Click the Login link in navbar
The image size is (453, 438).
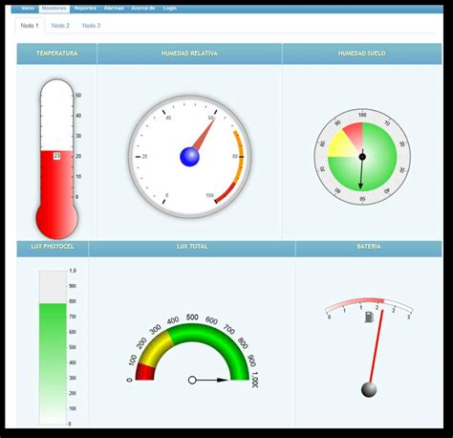pos(169,8)
